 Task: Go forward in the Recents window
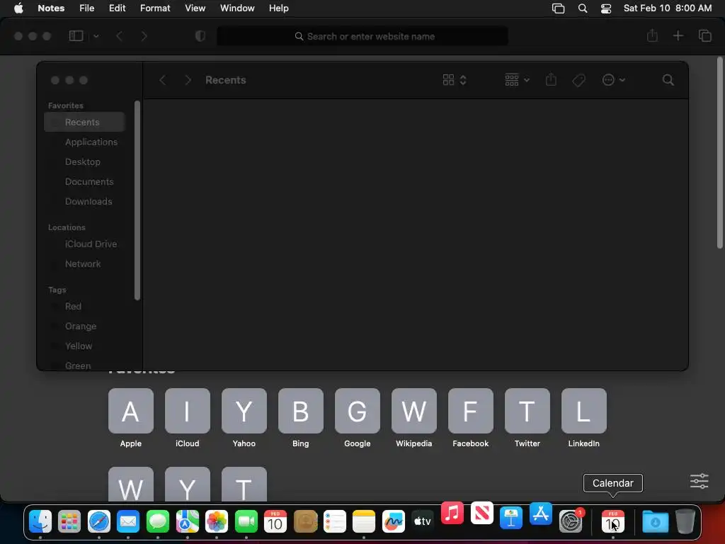point(188,80)
